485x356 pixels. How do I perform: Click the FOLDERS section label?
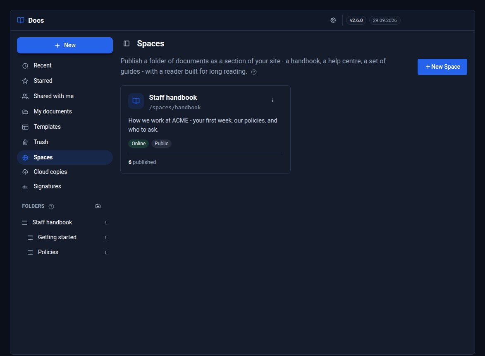tap(33, 206)
